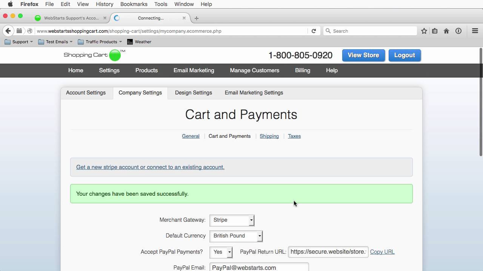This screenshot has height=271, width=483.
Task: Switch to the Account Settings tab
Action: click(86, 93)
